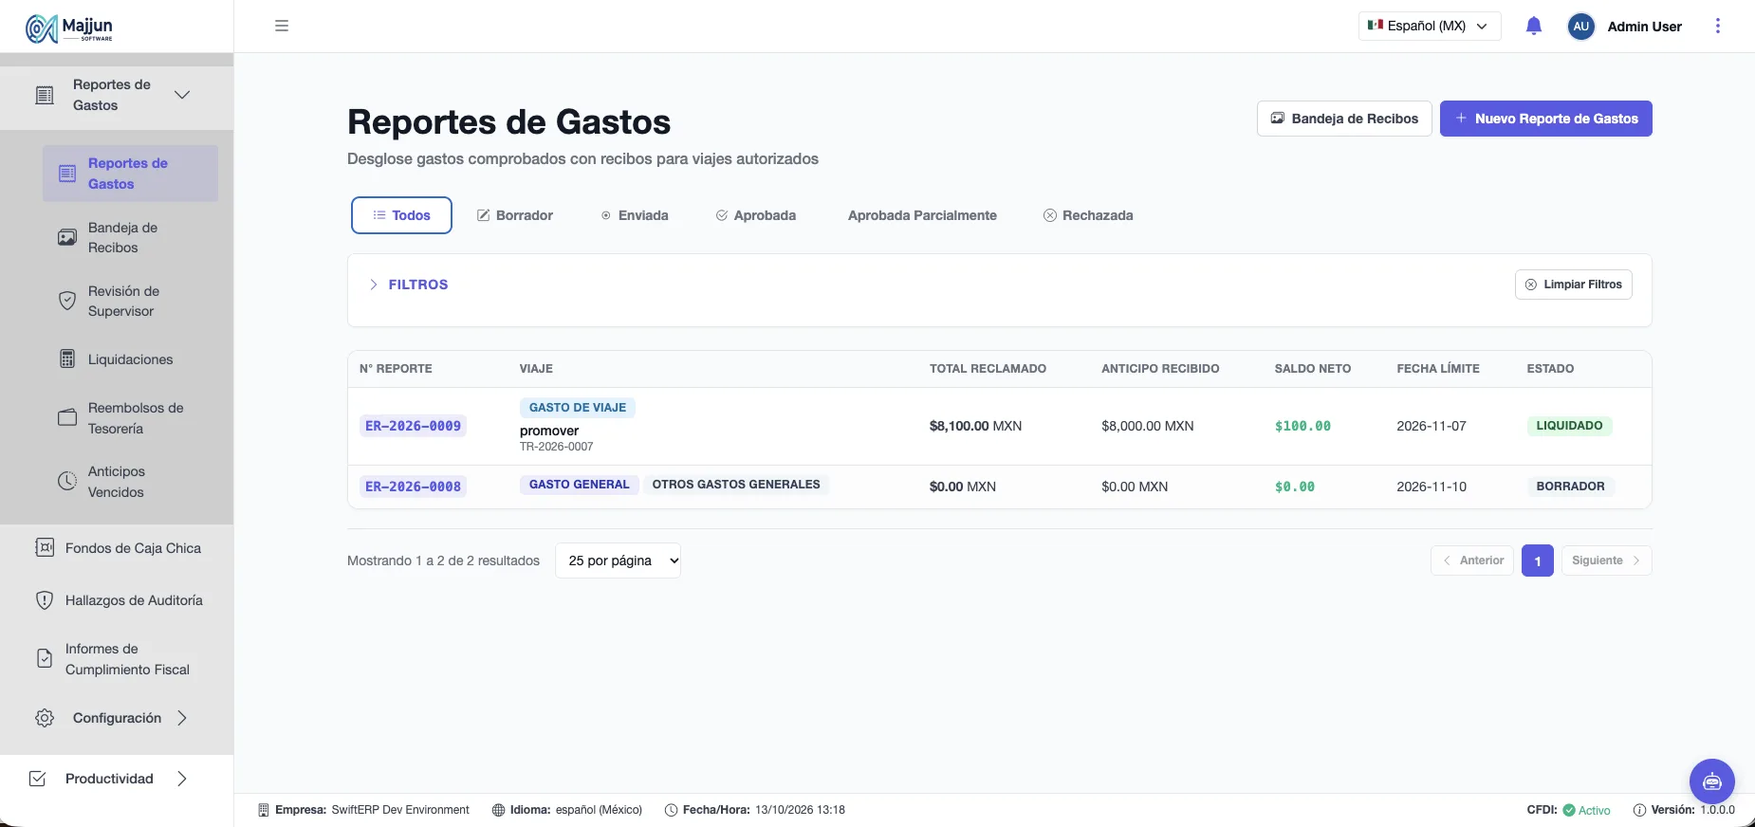The width and height of the screenshot is (1755, 827).
Task: Click the Reembolsos de Tesorería wallet icon
Action: 67,418
